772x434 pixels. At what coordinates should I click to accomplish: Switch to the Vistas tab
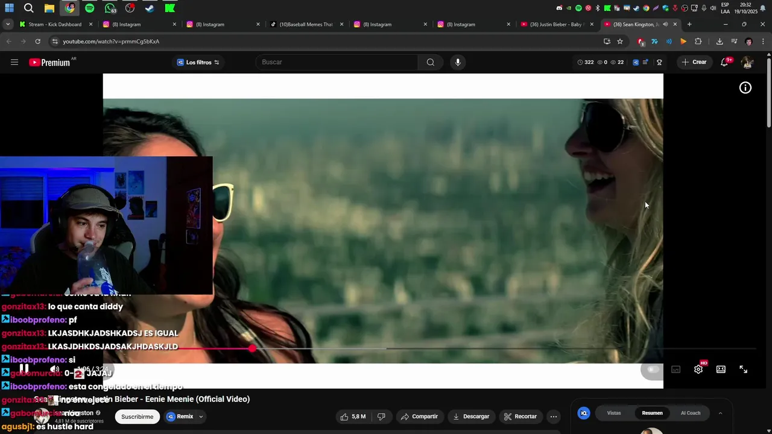coord(614,413)
